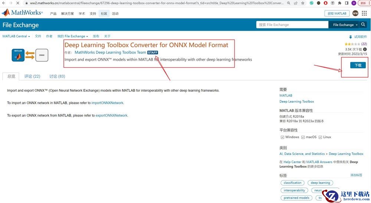Click the browser forward arrow

pos(11,3)
